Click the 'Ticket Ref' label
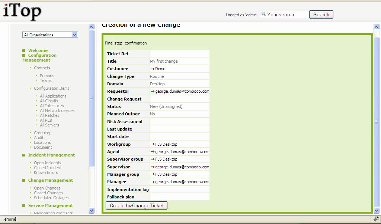This screenshot has width=381, height=224. (x=118, y=54)
